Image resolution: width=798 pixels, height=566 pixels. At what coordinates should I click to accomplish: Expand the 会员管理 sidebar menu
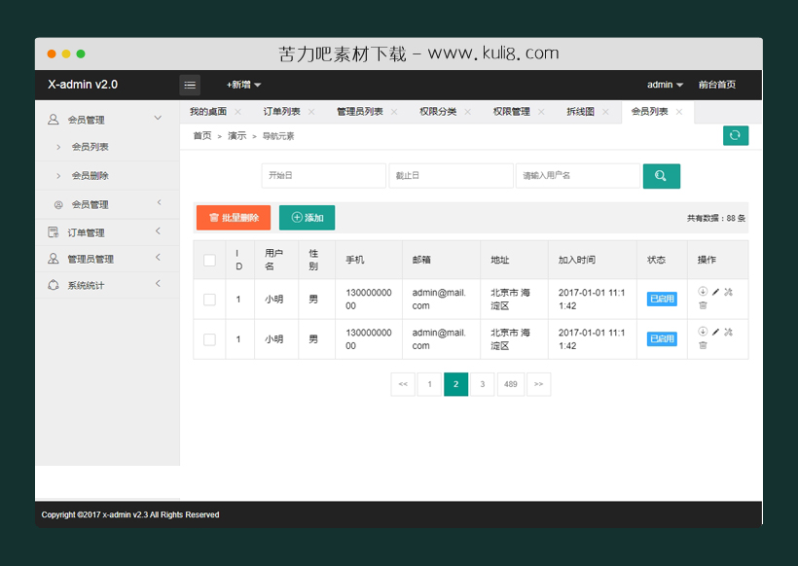point(88,119)
